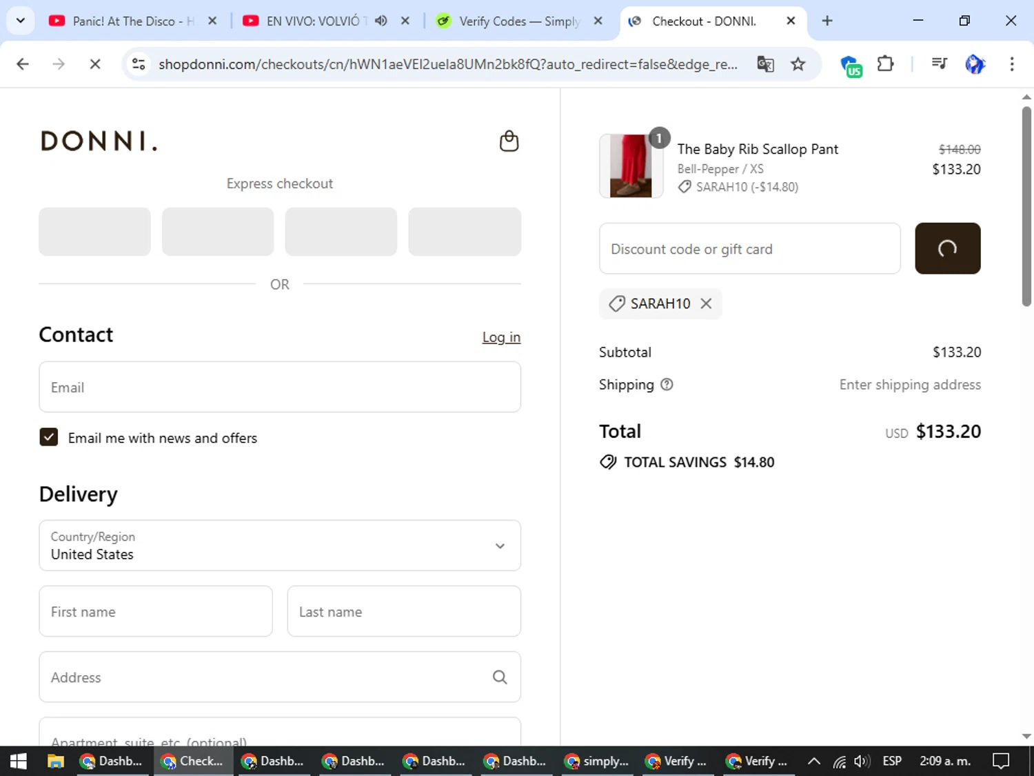Click The Baby Rib Scallop Pant title
The width and height of the screenshot is (1034, 776).
click(x=758, y=149)
